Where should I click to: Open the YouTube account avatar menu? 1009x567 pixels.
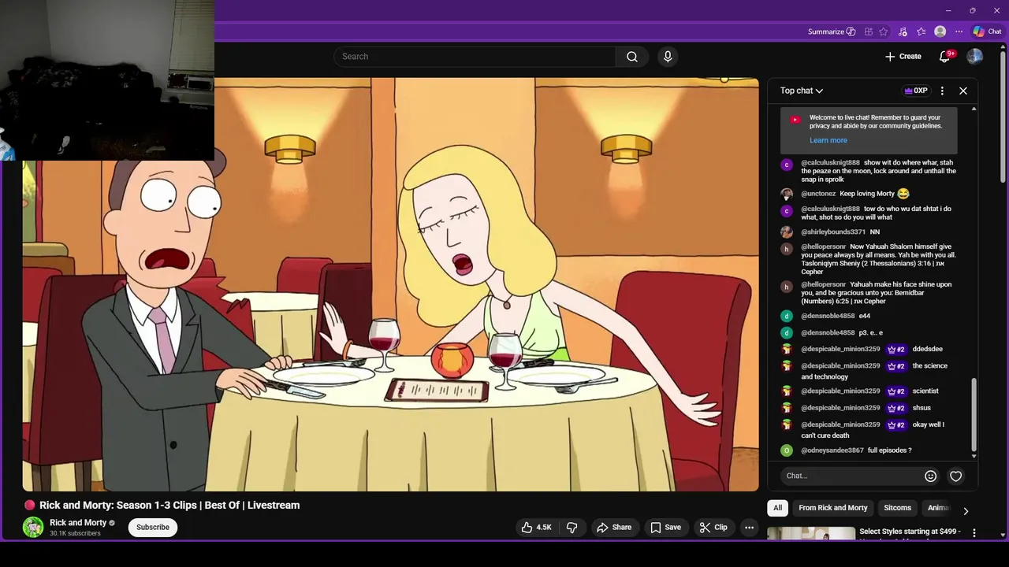click(975, 57)
